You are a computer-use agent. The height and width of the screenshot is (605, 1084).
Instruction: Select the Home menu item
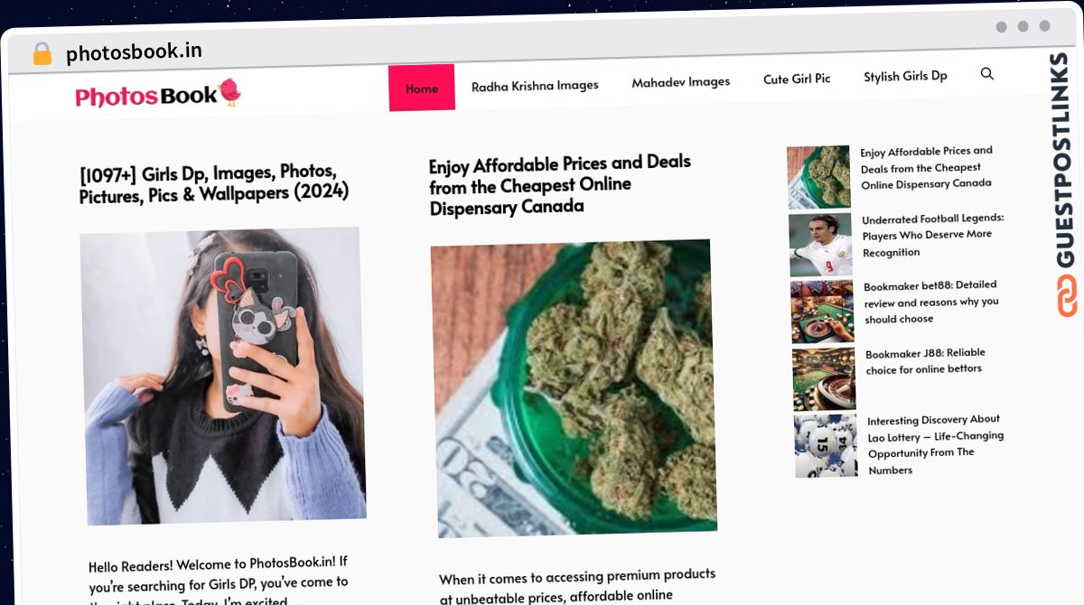click(422, 88)
